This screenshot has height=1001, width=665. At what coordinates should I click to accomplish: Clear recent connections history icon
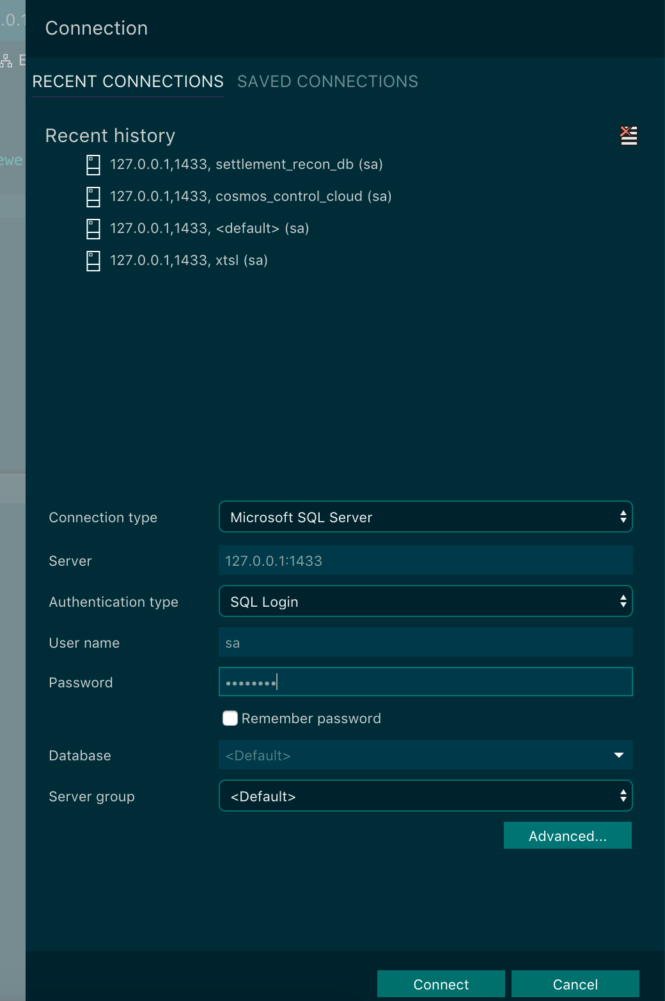[x=629, y=135]
